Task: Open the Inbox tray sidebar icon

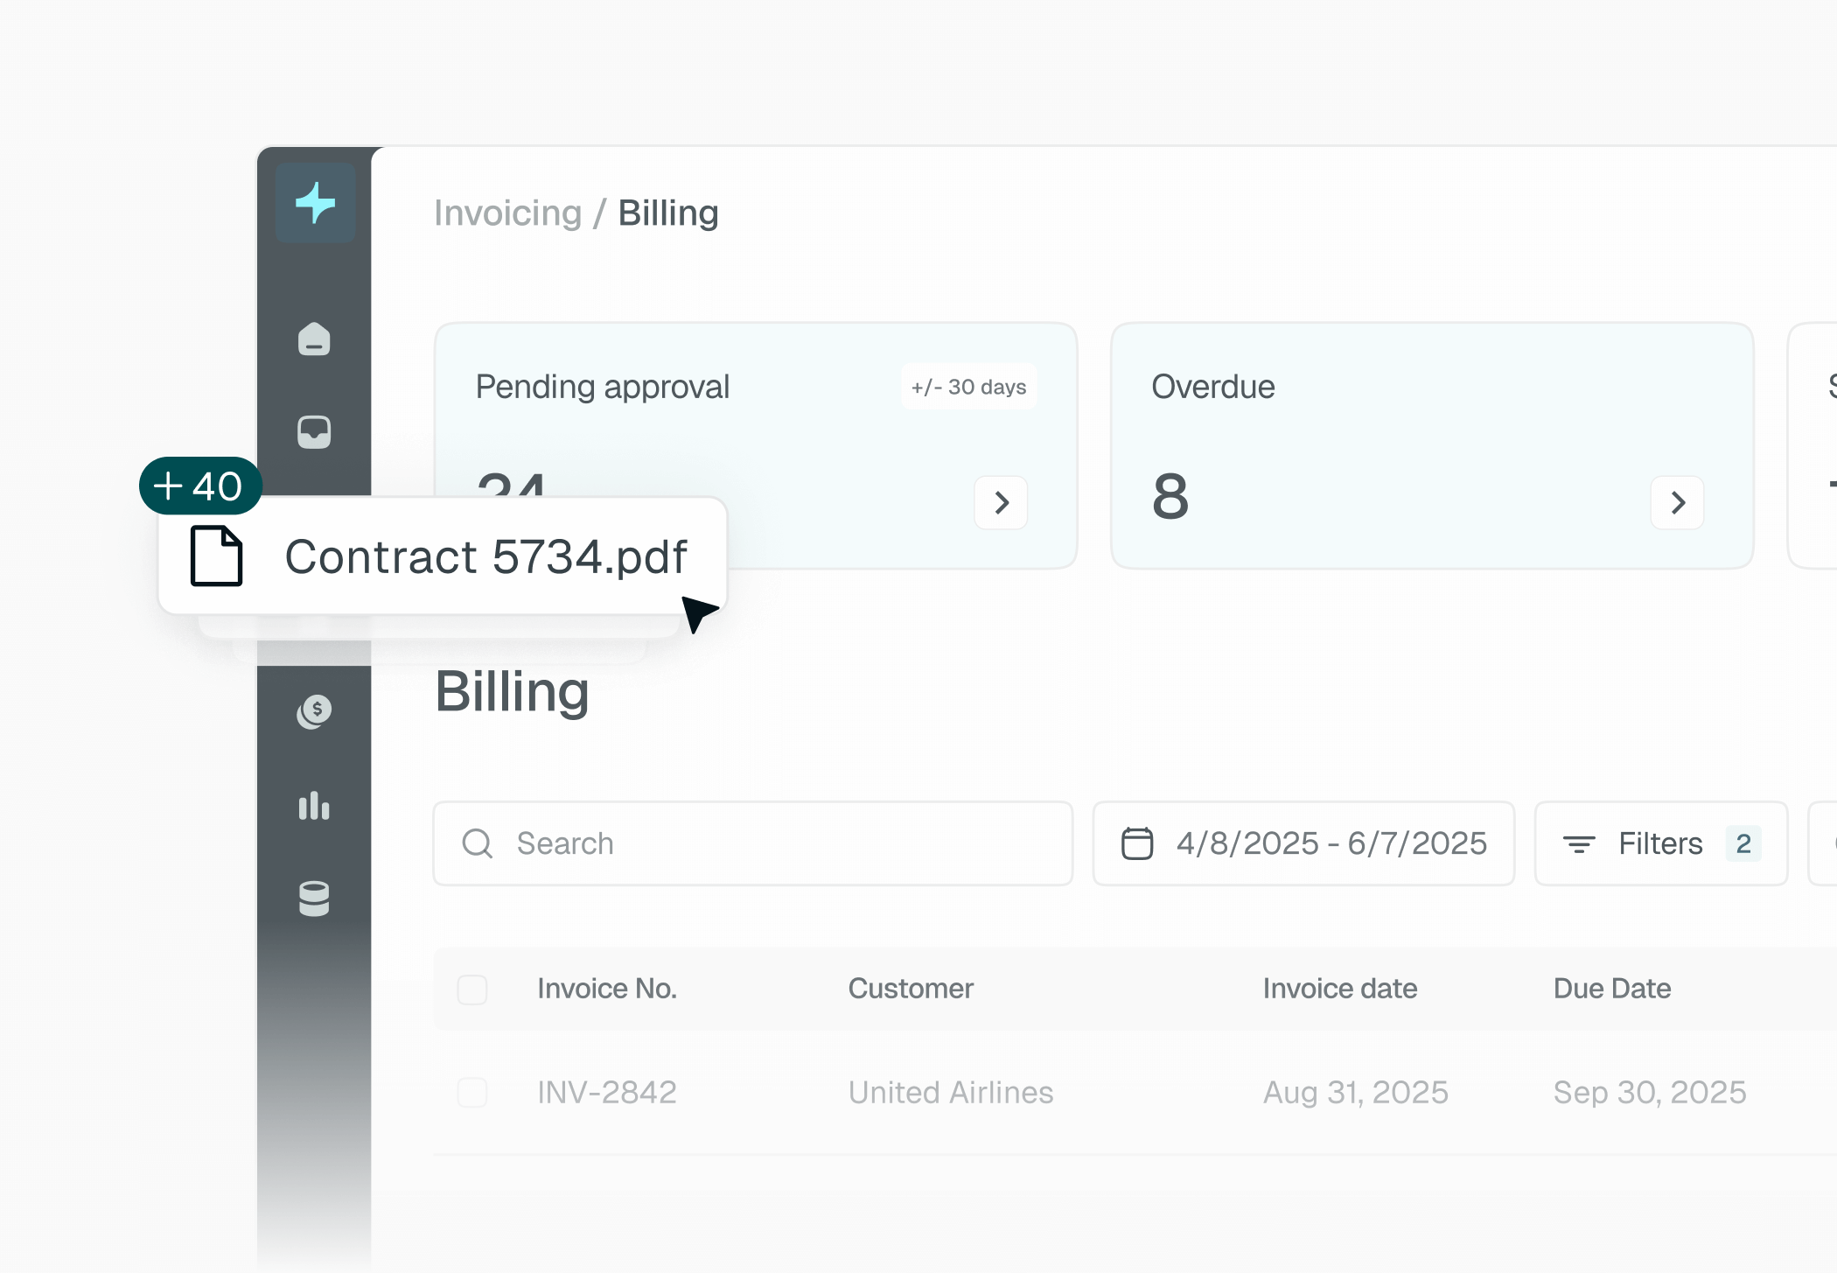Action: [x=314, y=432]
